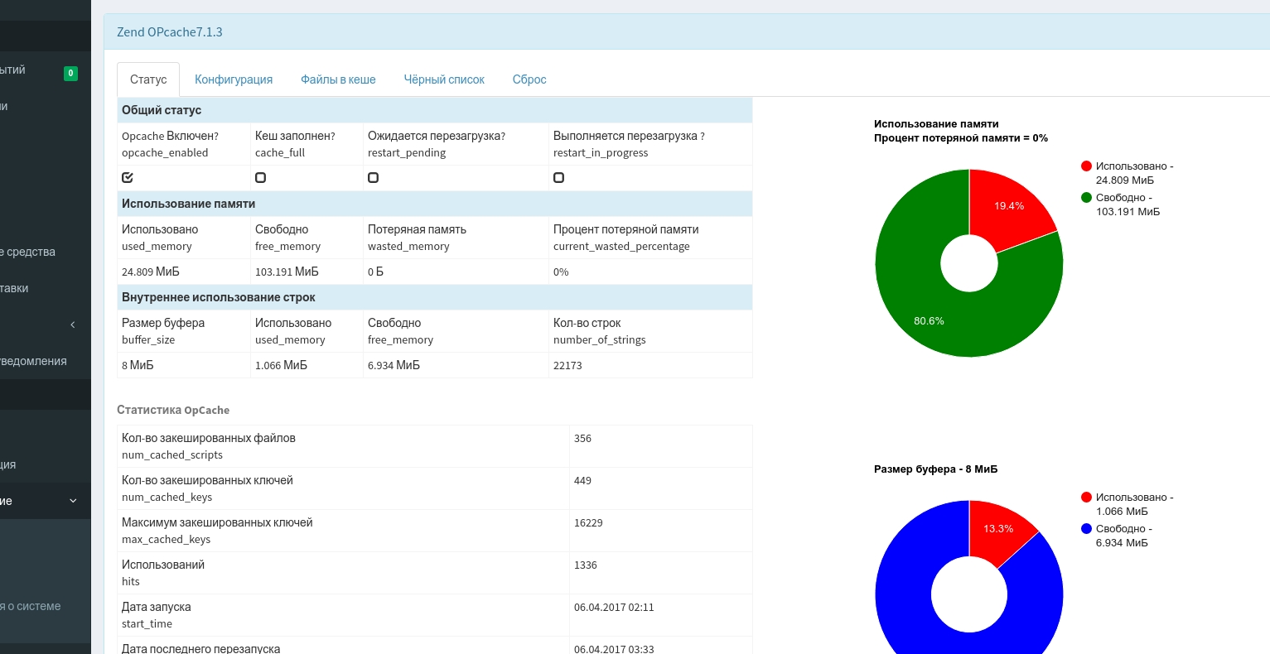Select cached keys count 449
The height and width of the screenshot is (654, 1270).
point(582,481)
